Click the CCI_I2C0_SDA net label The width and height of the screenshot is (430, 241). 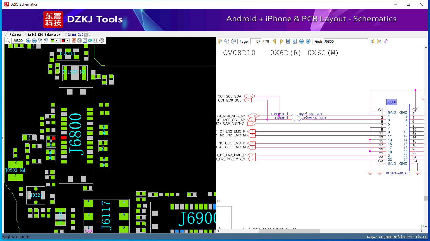click(x=230, y=96)
